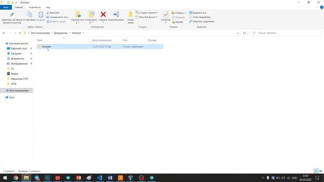Open the recent locations dropdown arrow

click(15, 33)
